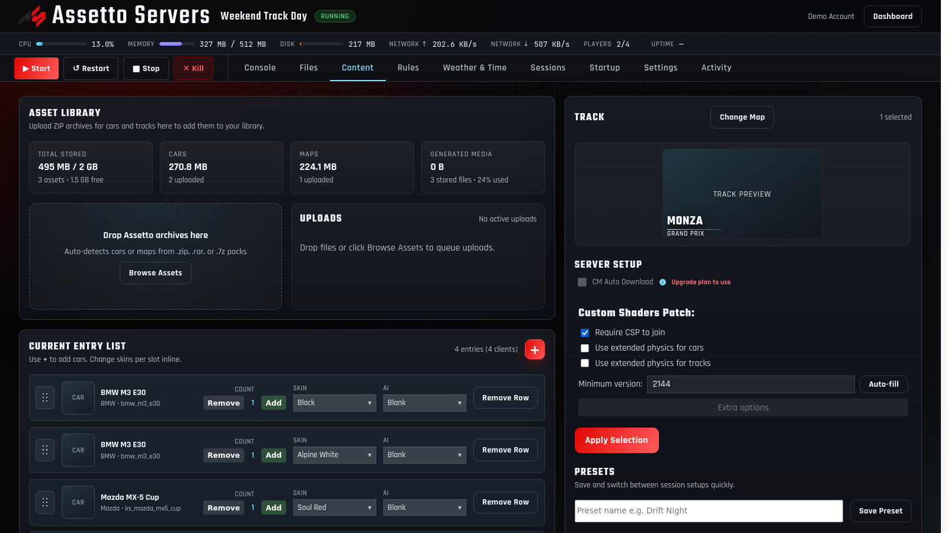Viewport: 948px width, 533px height.
Task: Open the Weather & Time tab
Action: point(475,68)
